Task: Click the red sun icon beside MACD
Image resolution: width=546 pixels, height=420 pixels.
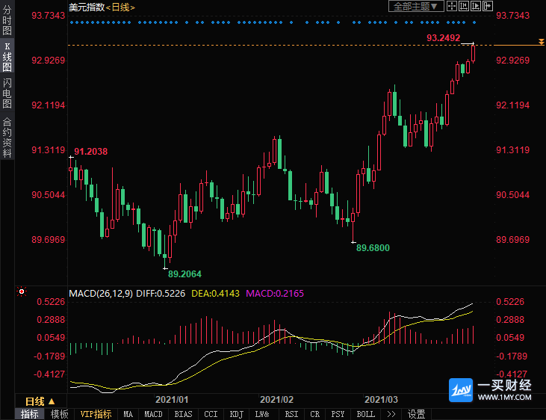Action: coord(22,291)
